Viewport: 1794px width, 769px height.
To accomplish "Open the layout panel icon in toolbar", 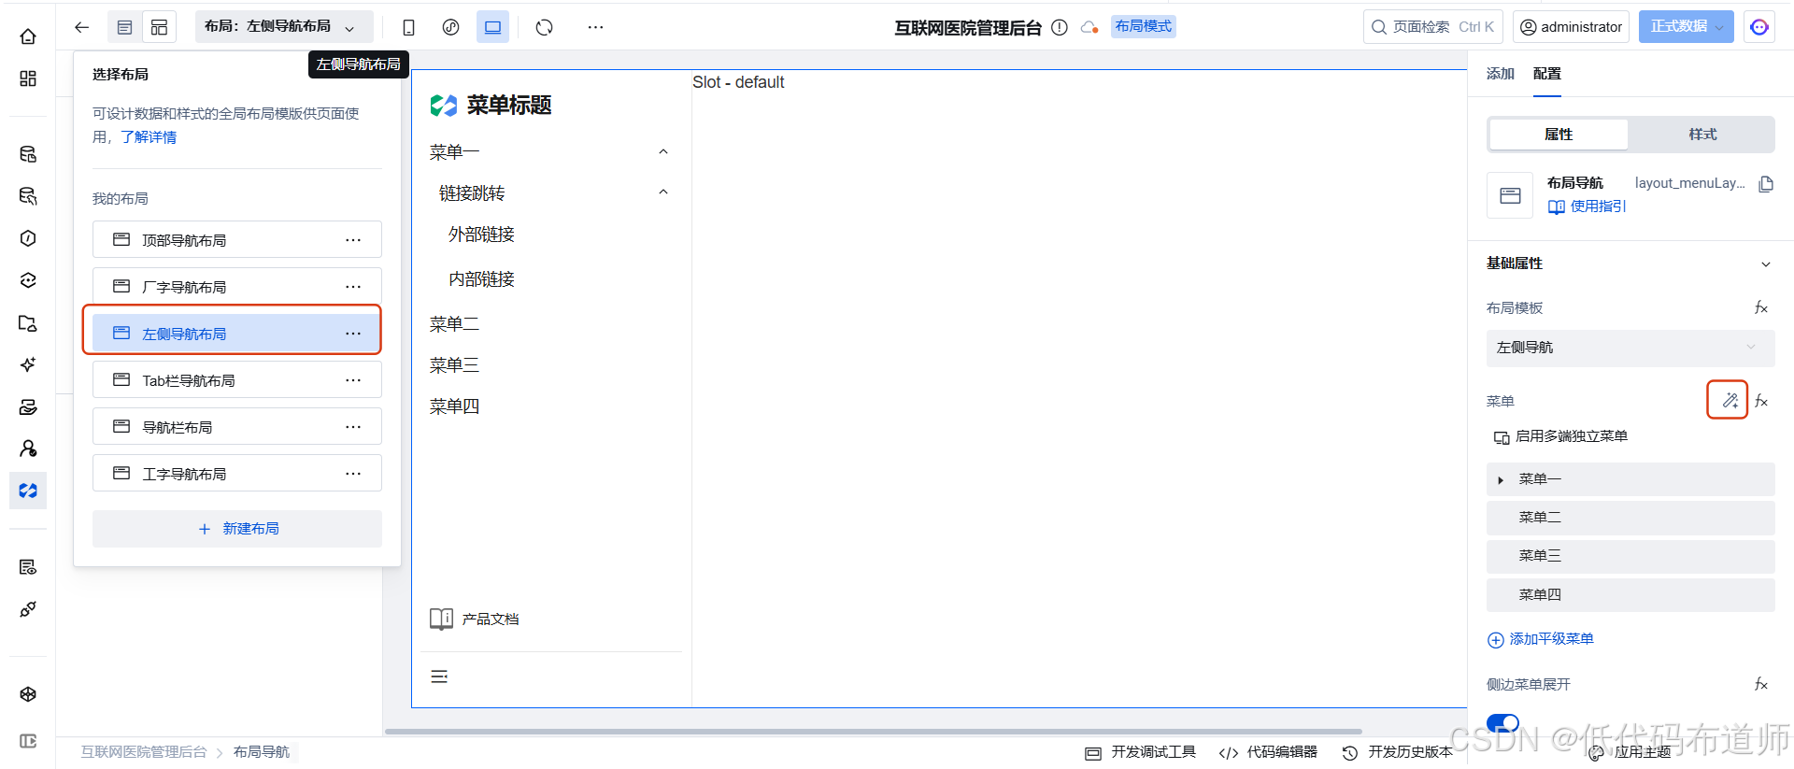I will [160, 27].
